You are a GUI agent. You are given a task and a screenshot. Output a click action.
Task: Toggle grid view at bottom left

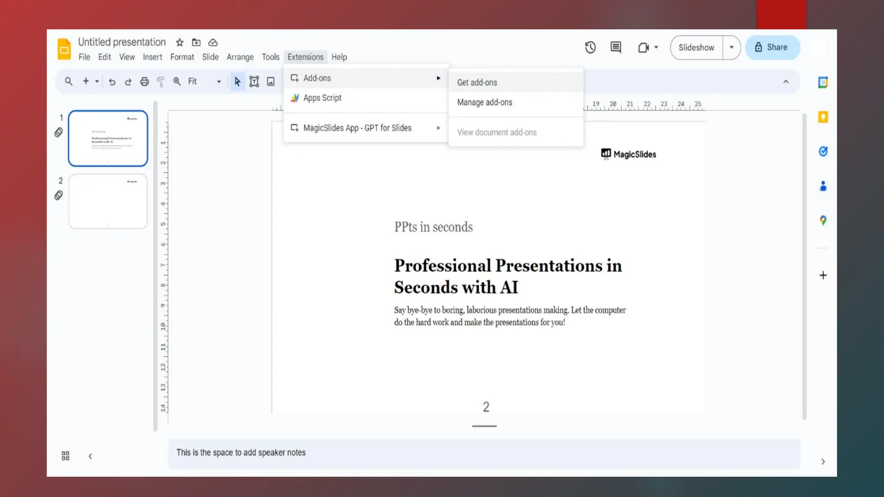[66, 456]
